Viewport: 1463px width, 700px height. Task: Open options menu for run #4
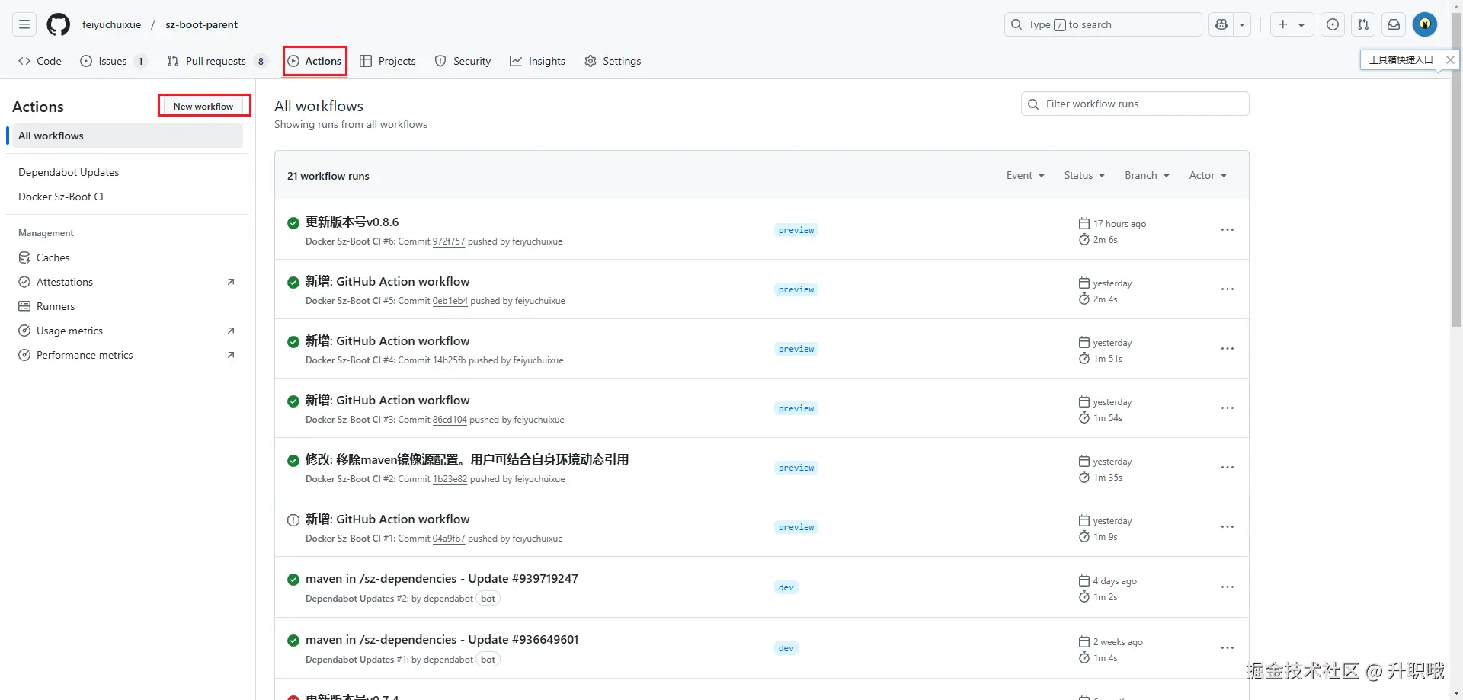click(1227, 349)
